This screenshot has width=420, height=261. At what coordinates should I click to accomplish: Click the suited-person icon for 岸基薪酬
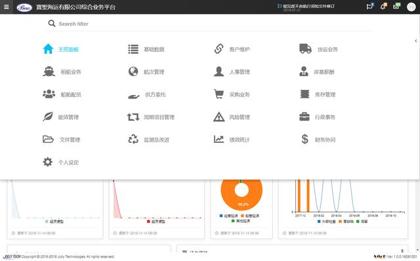pos(304,71)
